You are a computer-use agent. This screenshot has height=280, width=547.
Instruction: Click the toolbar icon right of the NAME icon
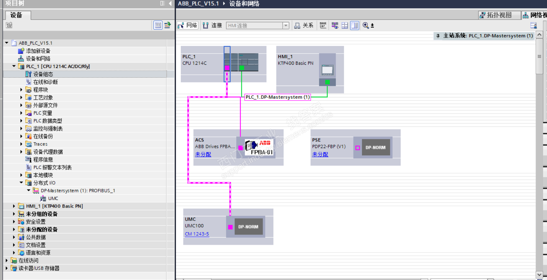tap(335, 25)
